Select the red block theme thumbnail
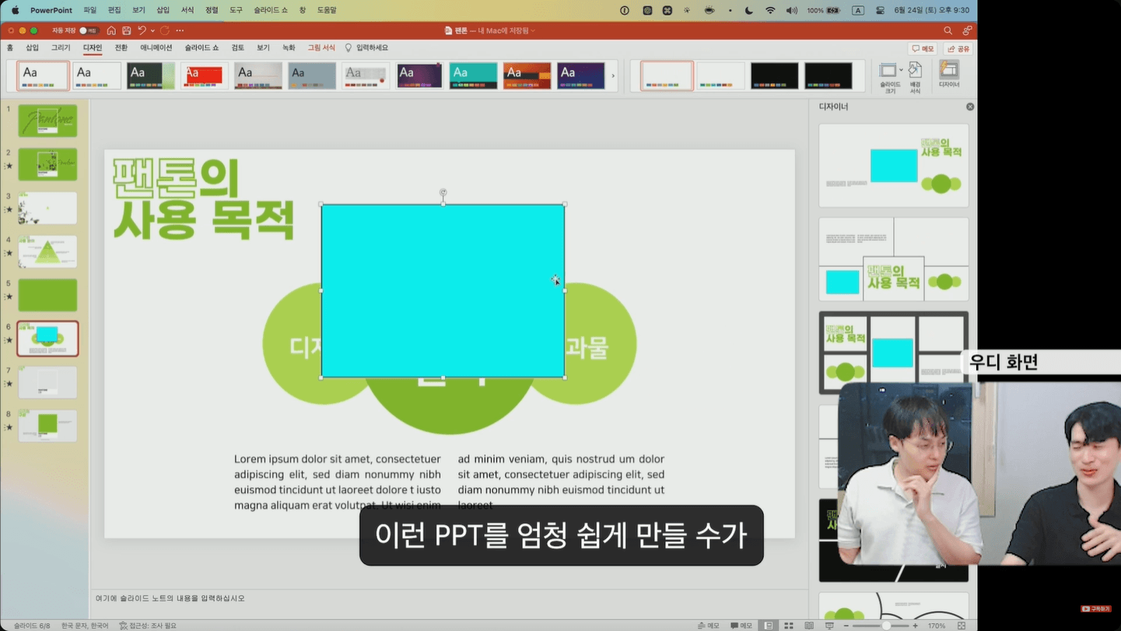The width and height of the screenshot is (1121, 631). 204,75
